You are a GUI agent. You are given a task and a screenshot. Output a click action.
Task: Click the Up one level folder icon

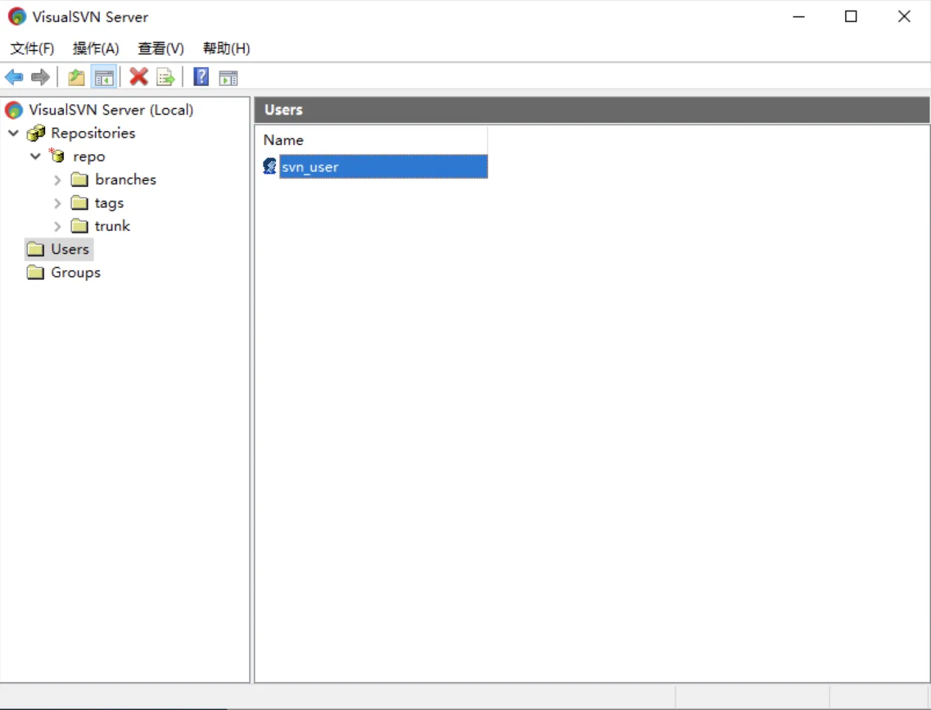[76, 77]
